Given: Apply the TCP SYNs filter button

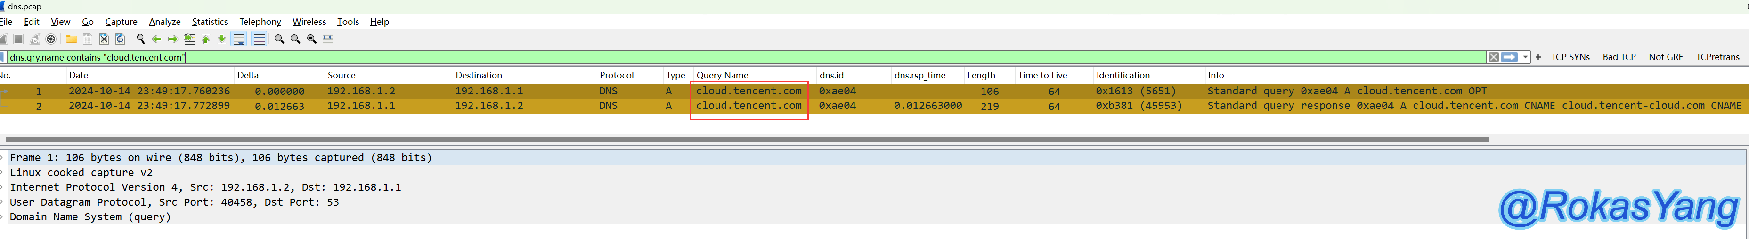Looking at the screenshot, I should tap(1570, 58).
